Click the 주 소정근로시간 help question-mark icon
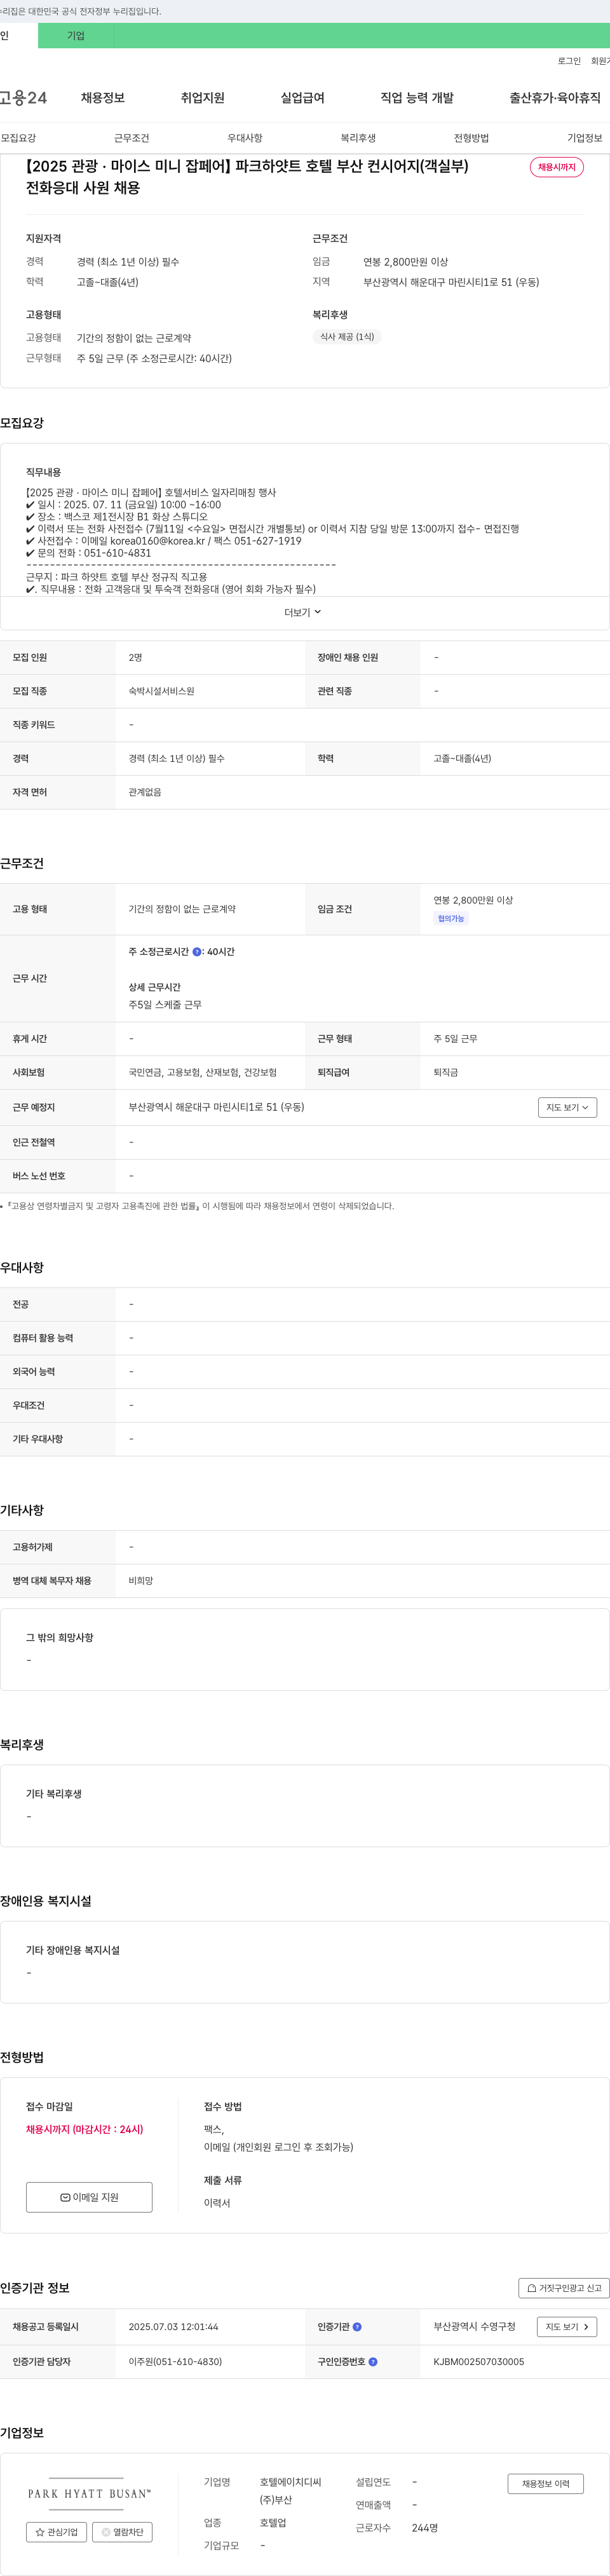This screenshot has height=2576, width=610. [x=197, y=952]
